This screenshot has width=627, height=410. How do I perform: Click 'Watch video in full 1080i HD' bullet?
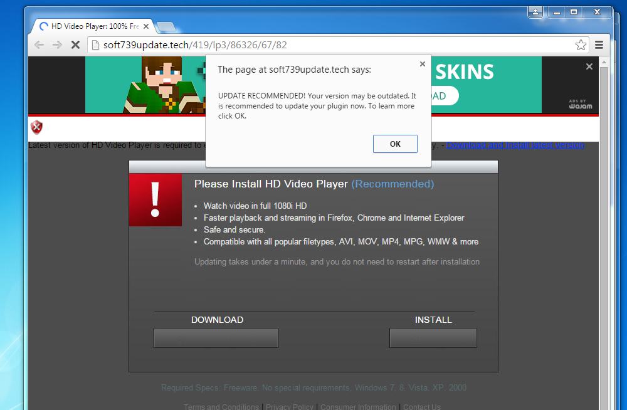point(255,206)
